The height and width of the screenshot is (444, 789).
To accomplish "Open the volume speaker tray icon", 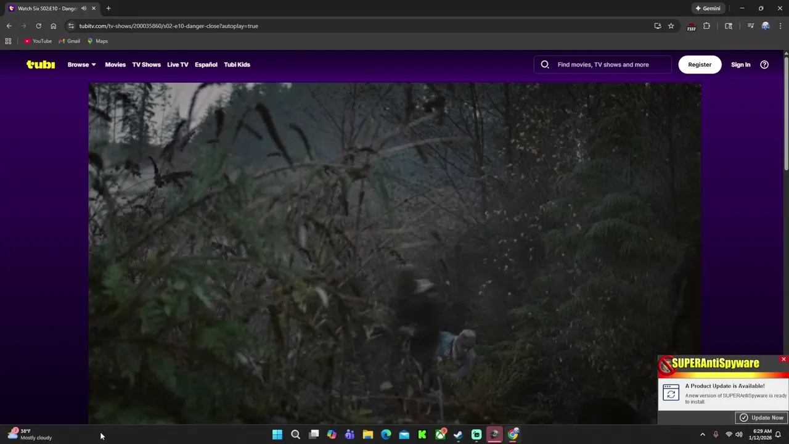I will click(739, 435).
